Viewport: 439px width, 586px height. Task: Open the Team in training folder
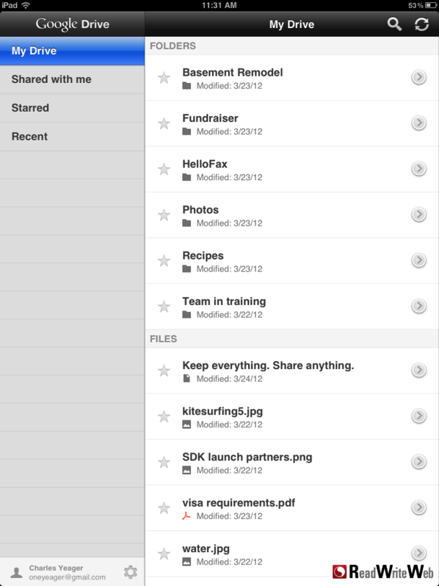[x=224, y=301]
